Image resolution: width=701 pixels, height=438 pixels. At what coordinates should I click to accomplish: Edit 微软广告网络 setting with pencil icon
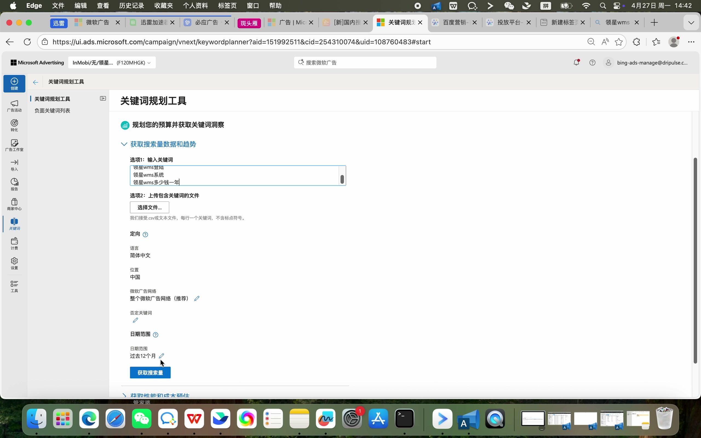pos(197,298)
